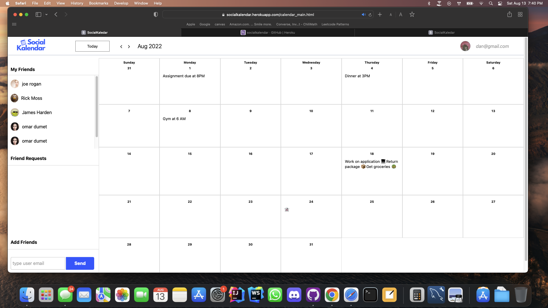Open a new tab with the plus icon
Viewport: 548px width, 308px height.
[380, 14]
